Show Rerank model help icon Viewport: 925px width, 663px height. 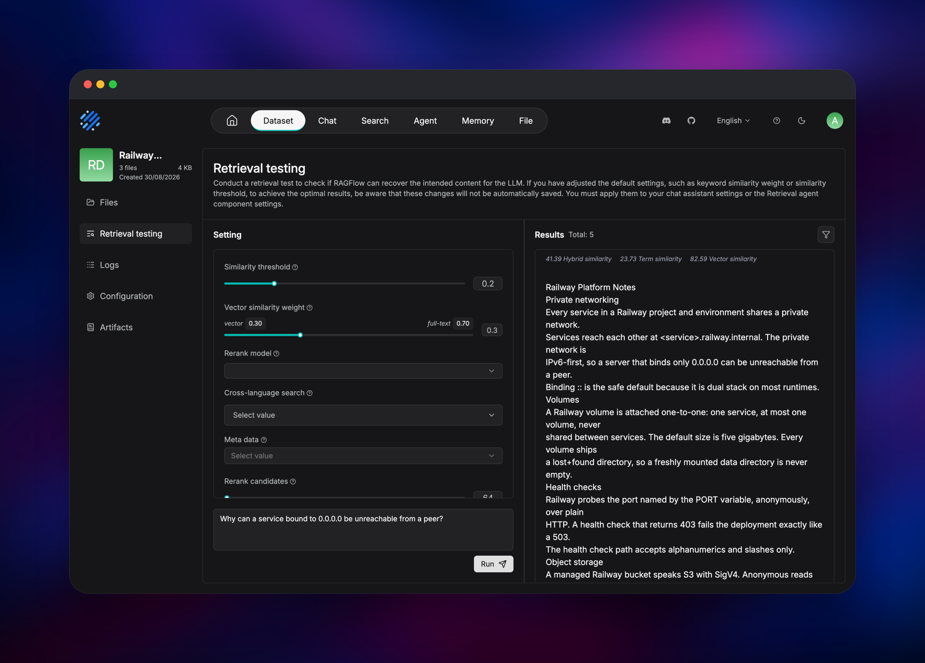click(x=276, y=353)
